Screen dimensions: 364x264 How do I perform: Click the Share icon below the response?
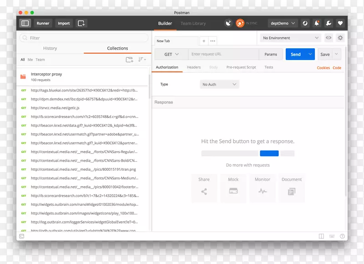coord(204,192)
